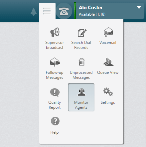Open the Settings gears icon
The height and width of the screenshot is (147, 146).
click(108, 92)
